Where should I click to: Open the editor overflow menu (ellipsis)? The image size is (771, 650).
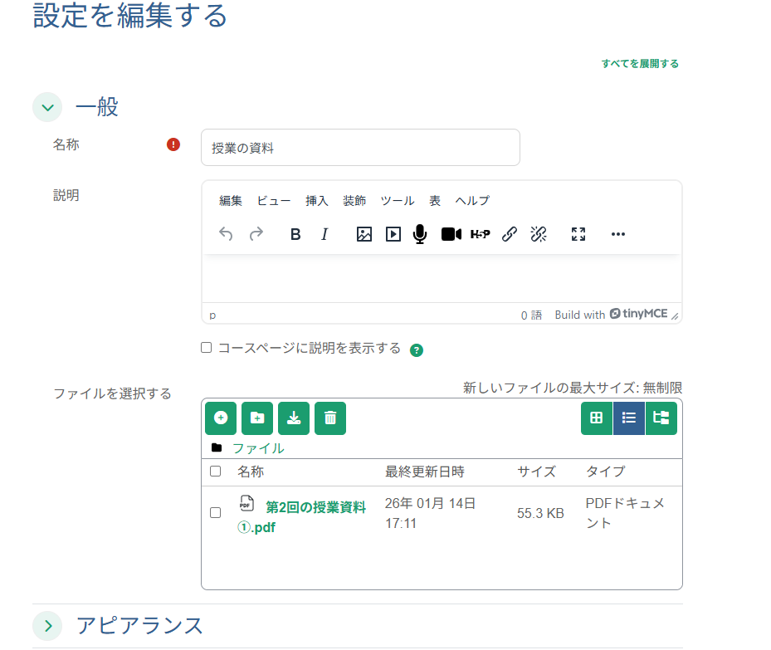tap(617, 234)
